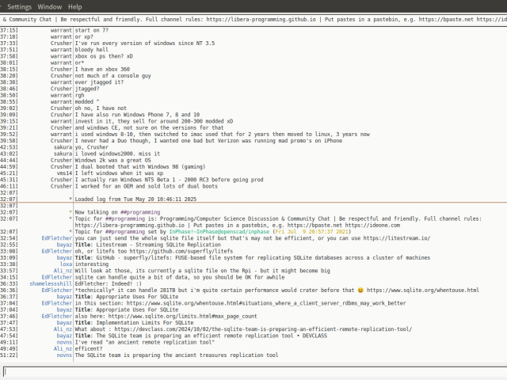Click the channel topic bar
507x380 pixels.
coord(253,19)
